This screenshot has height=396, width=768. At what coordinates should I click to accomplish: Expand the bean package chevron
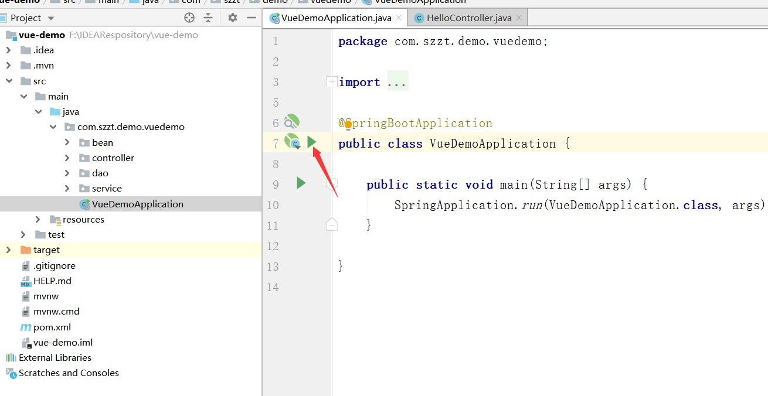tap(67, 143)
